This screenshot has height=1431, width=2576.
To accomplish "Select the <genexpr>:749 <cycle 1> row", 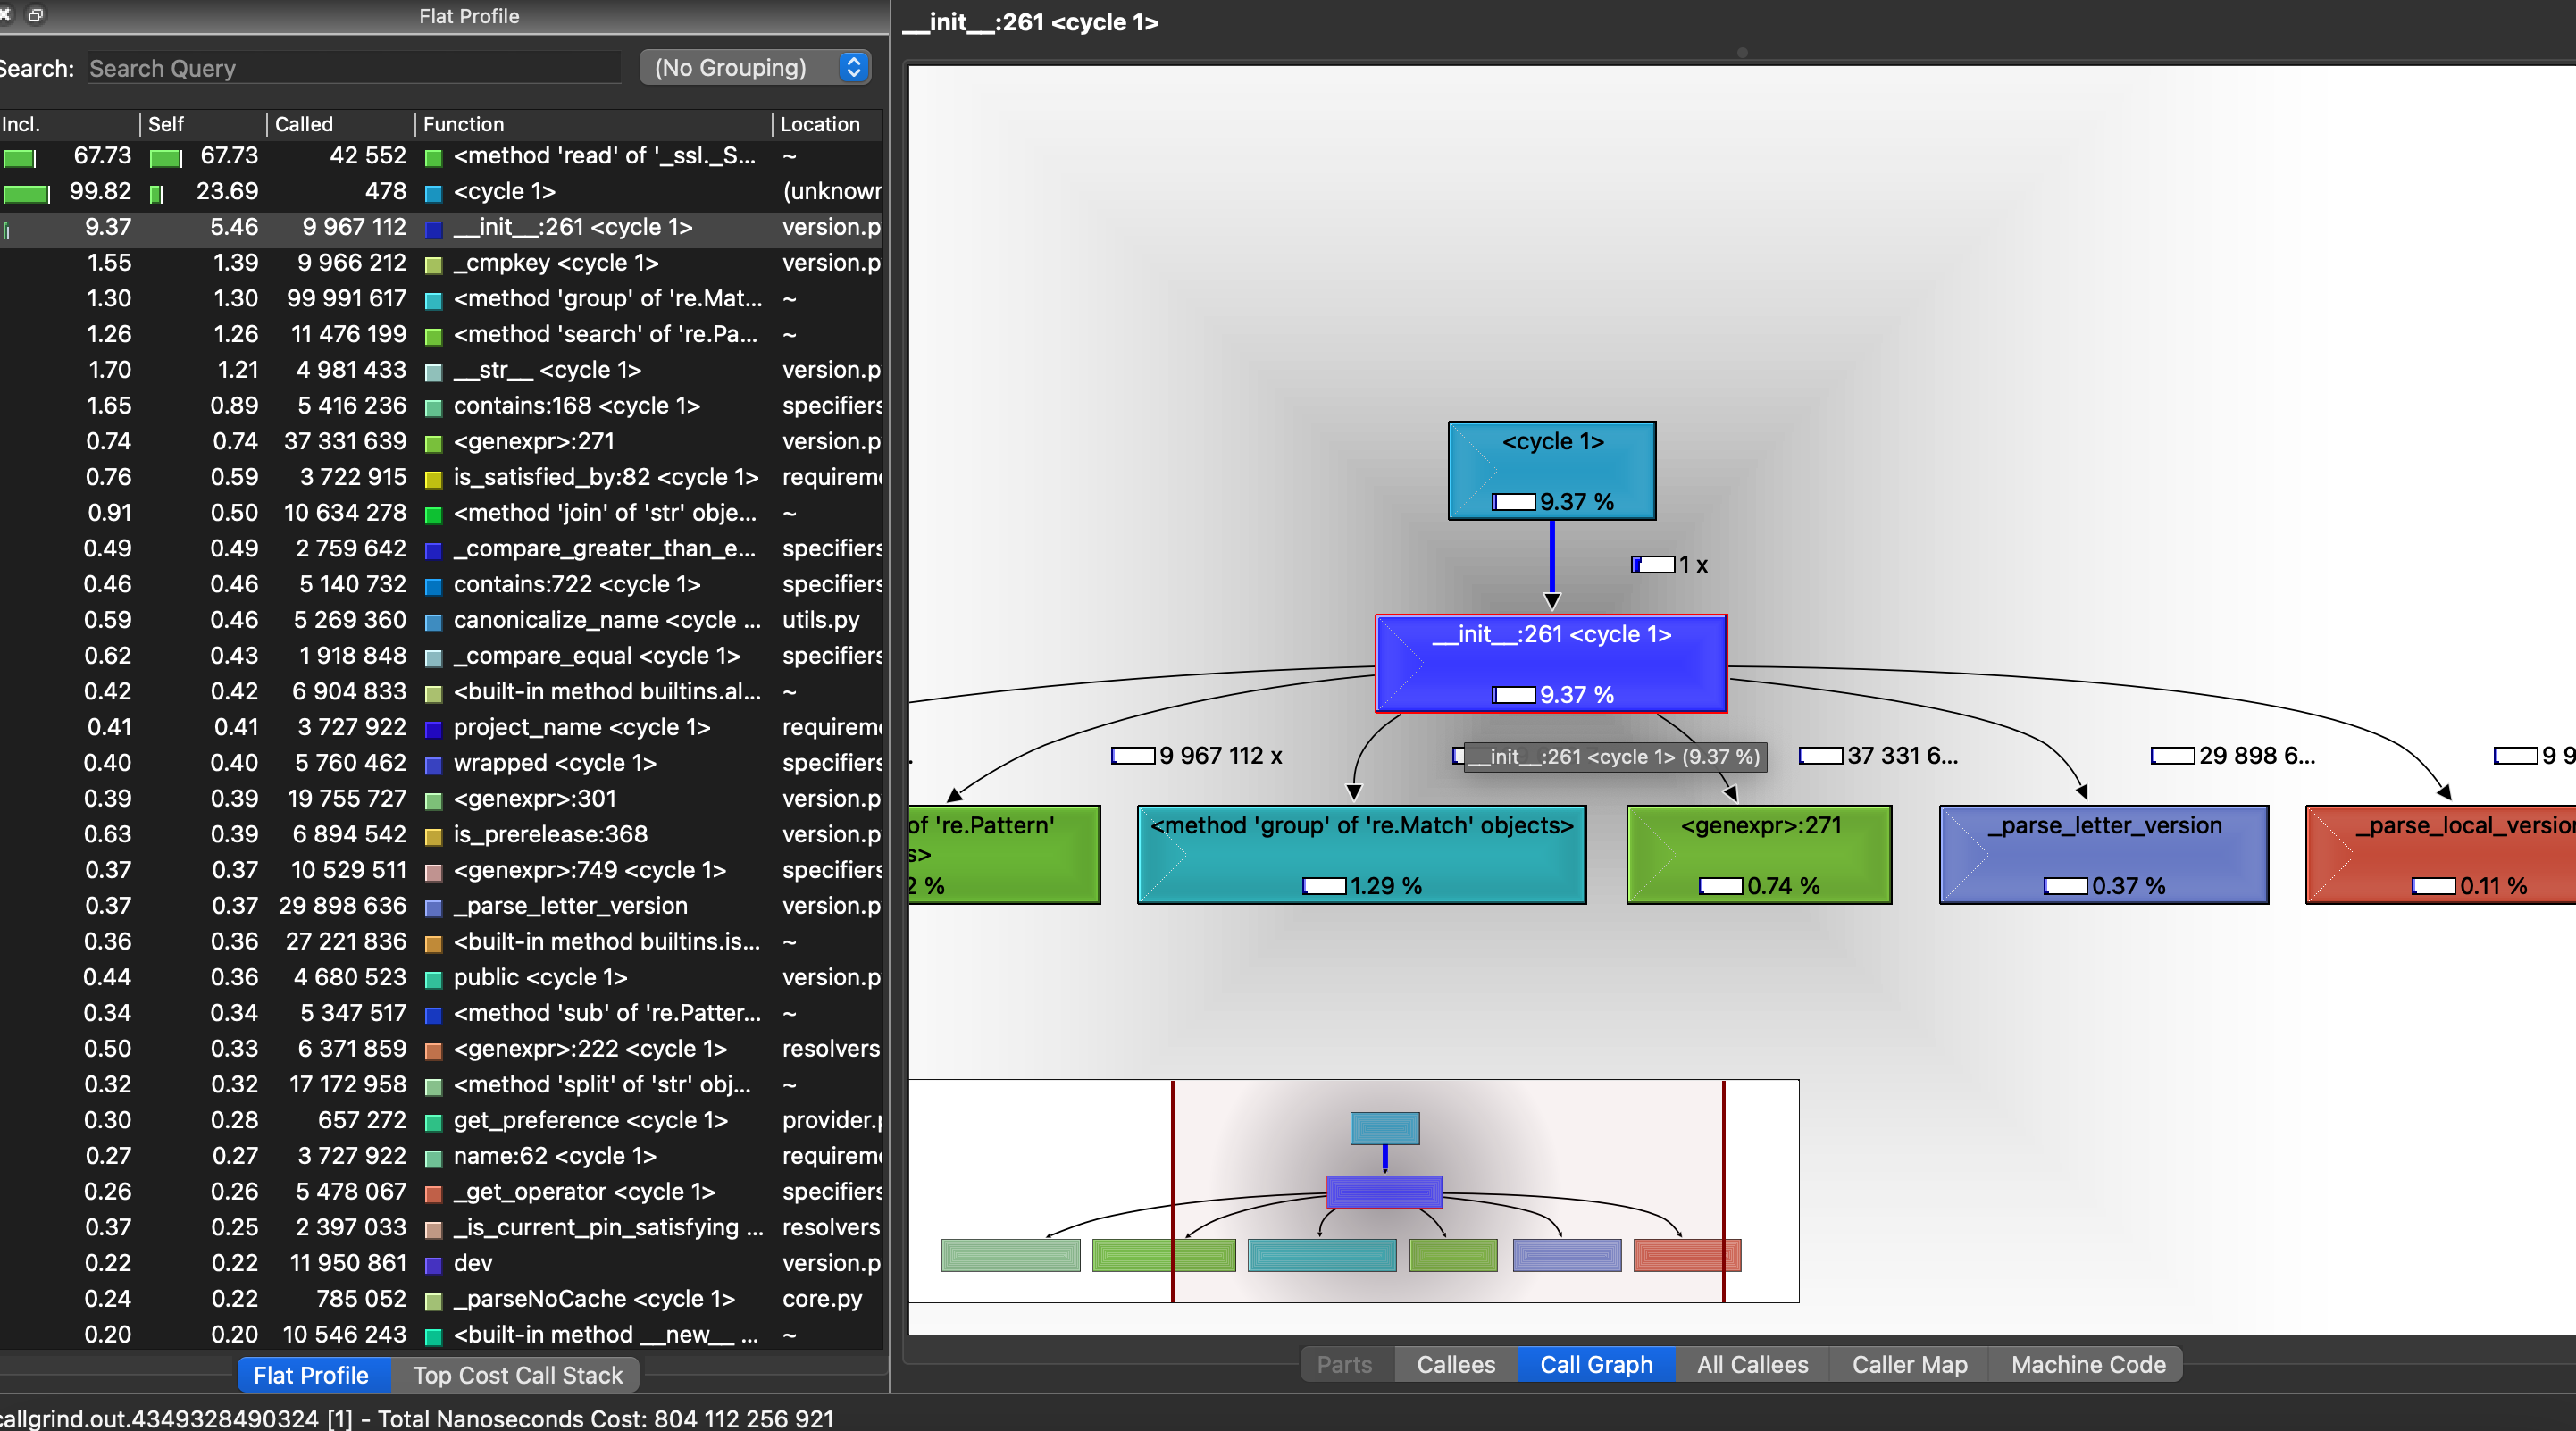I will [x=441, y=870].
